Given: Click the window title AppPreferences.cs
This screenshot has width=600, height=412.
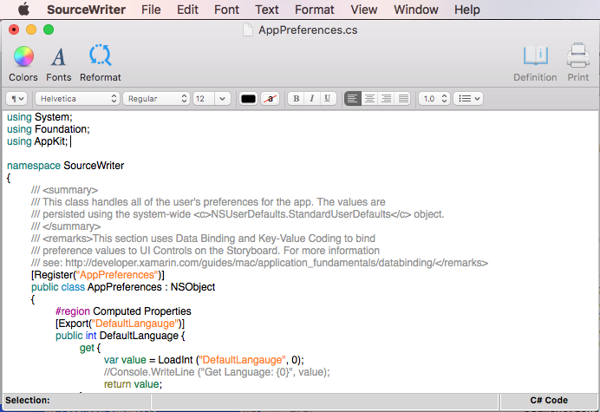Looking at the screenshot, I should point(308,29).
